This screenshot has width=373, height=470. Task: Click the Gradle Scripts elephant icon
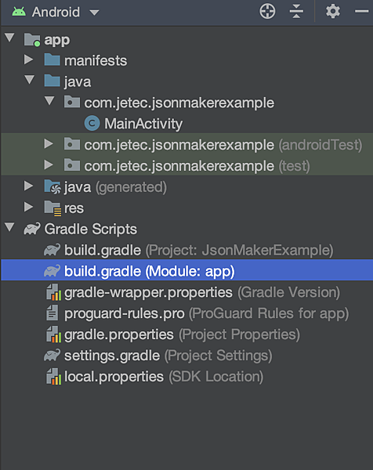coord(32,229)
